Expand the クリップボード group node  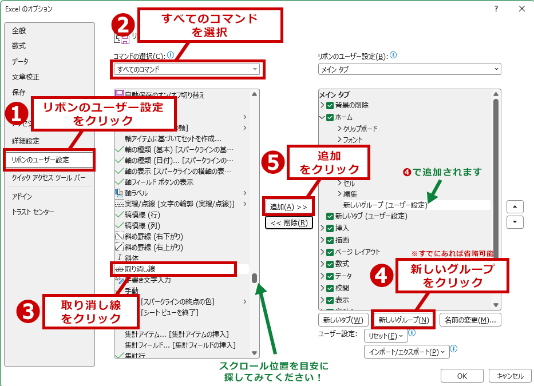(339, 128)
